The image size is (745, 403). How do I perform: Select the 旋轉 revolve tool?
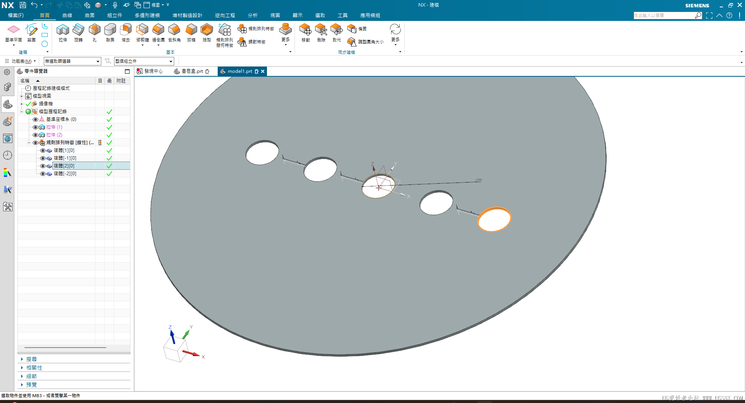click(78, 33)
